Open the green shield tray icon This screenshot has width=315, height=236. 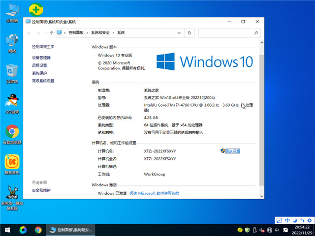point(247,230)
